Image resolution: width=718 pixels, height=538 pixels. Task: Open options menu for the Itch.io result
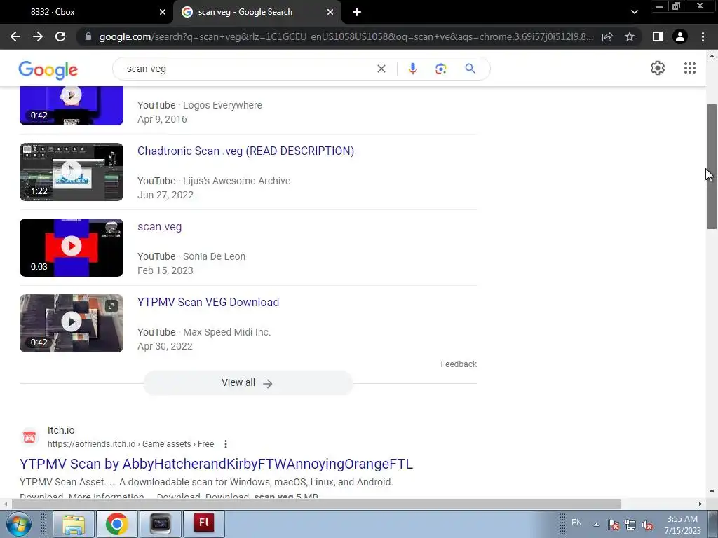pyautogui.click(x=225, y=443)
